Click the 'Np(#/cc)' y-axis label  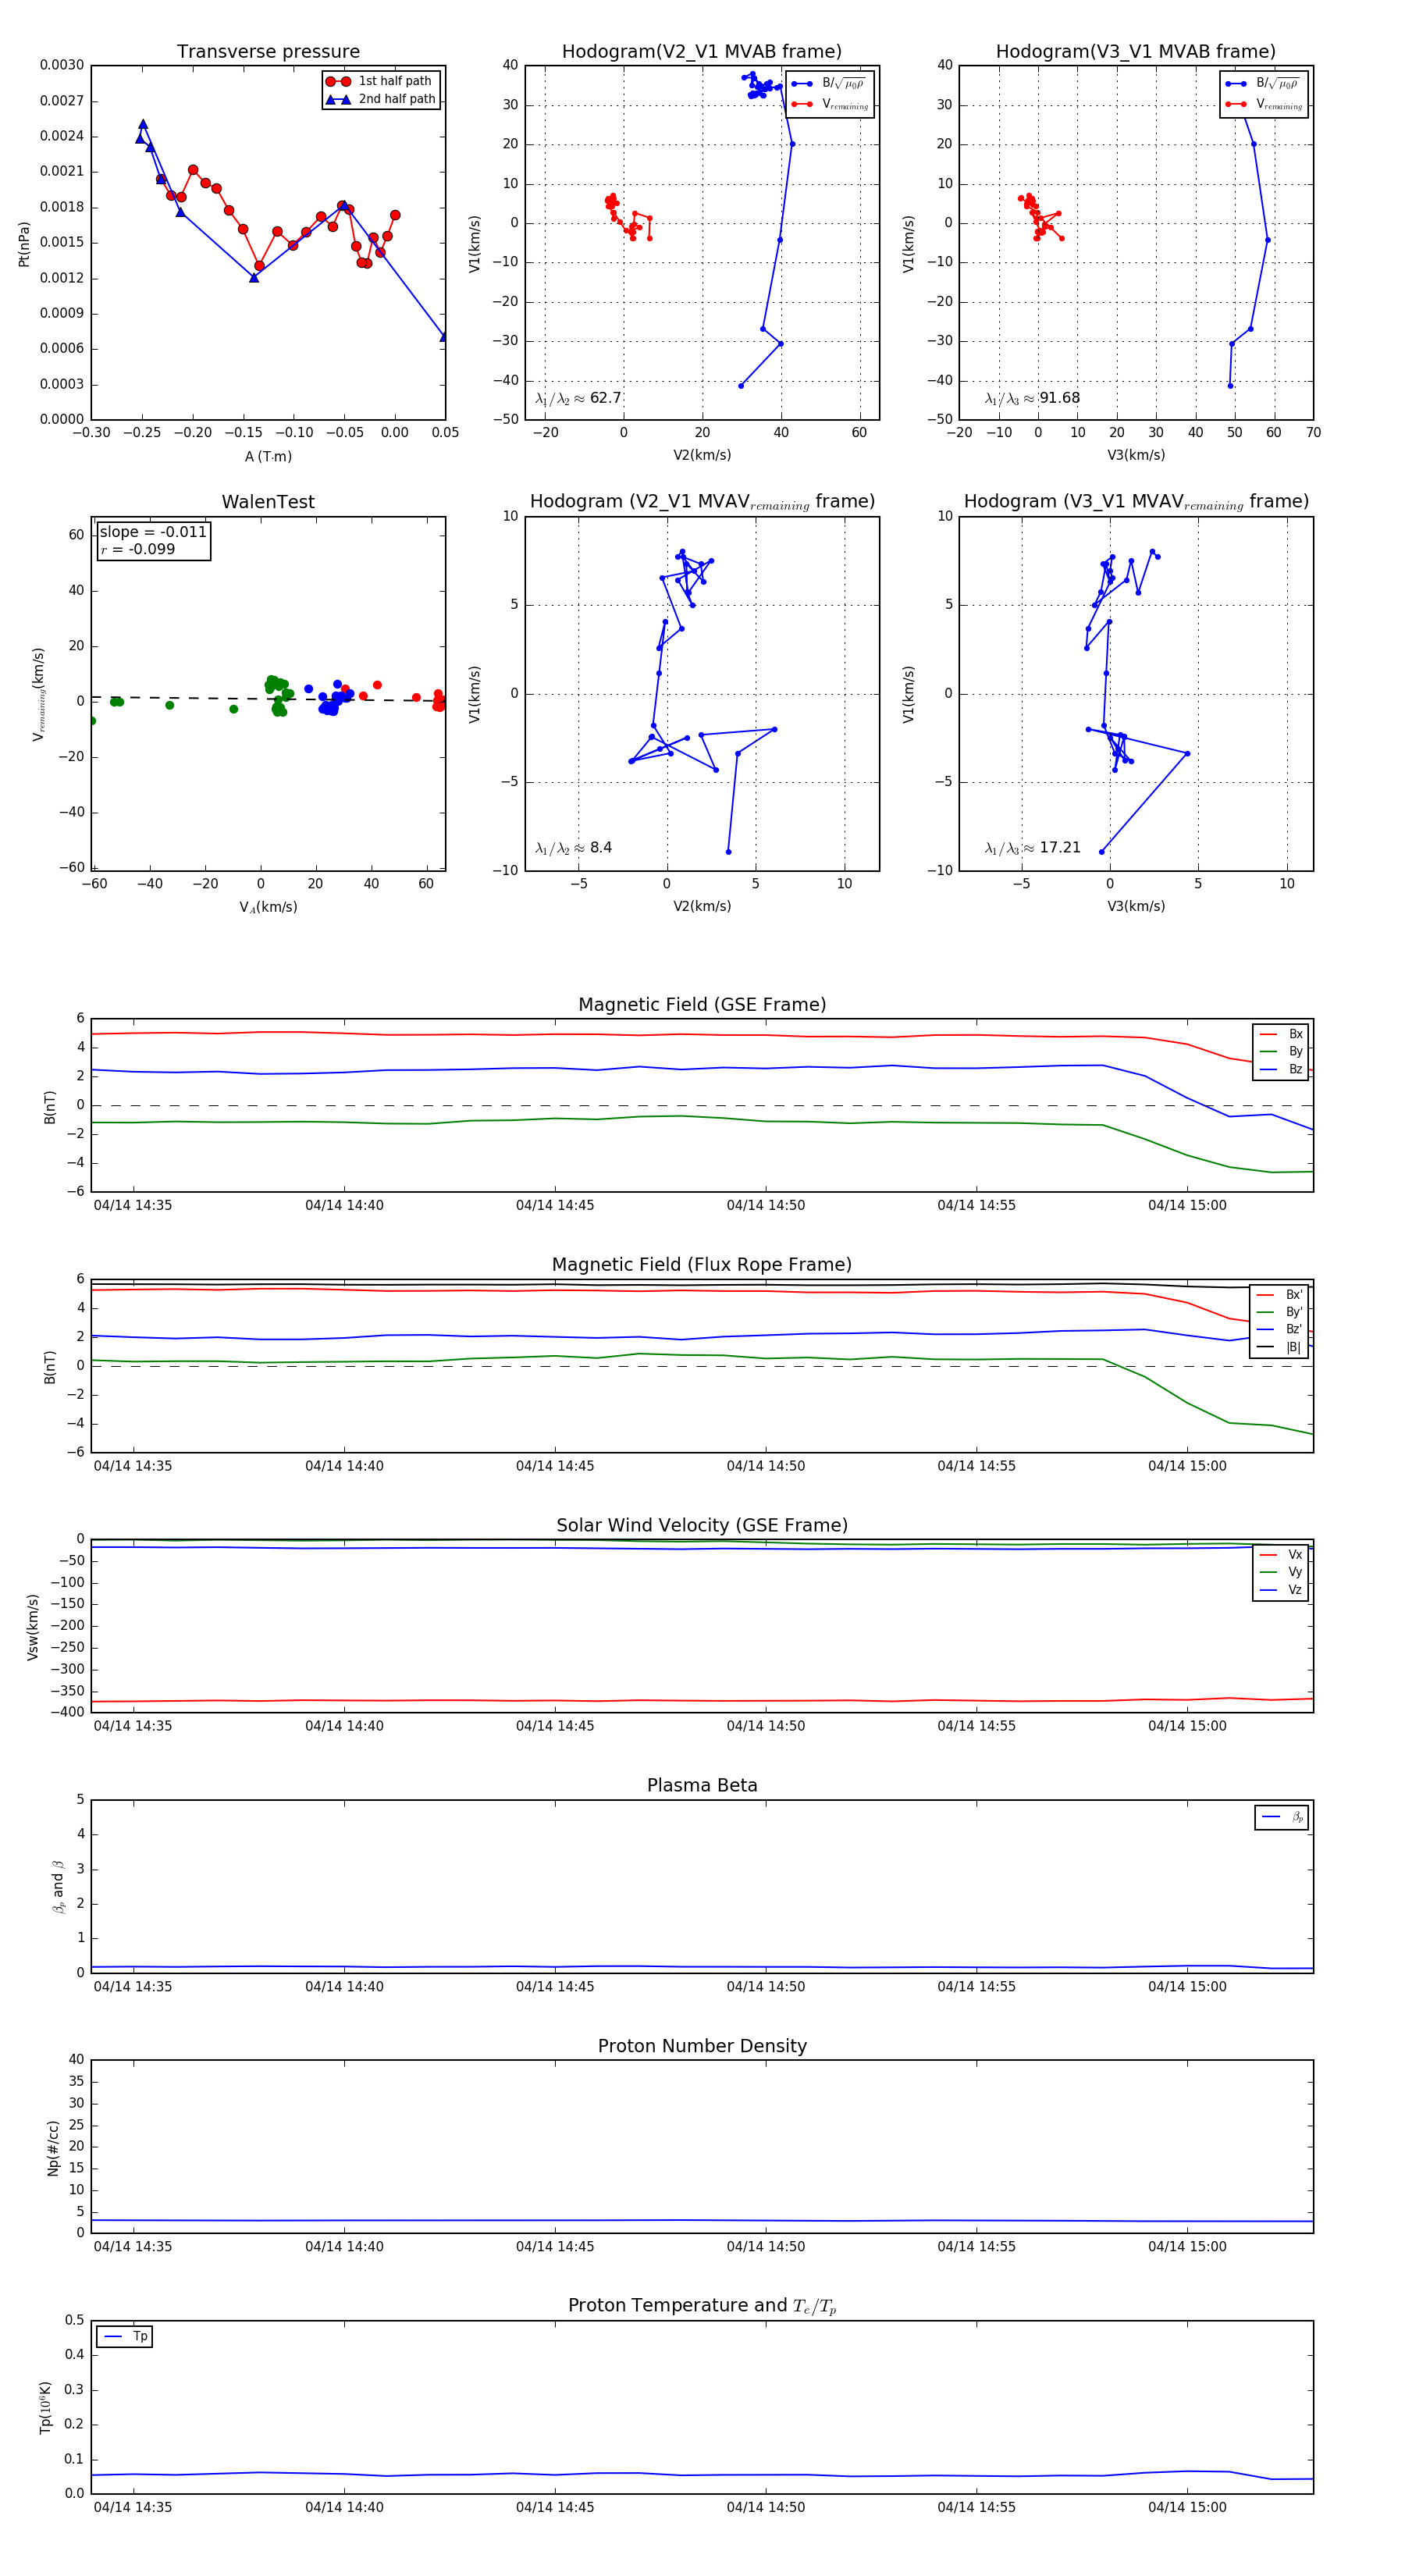(x=53, y=2148)
